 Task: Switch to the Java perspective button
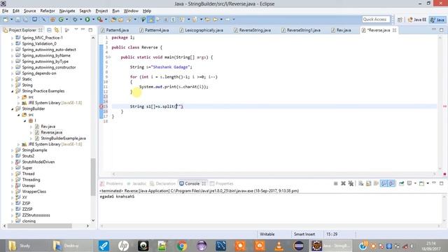click(x=437, y=20)
